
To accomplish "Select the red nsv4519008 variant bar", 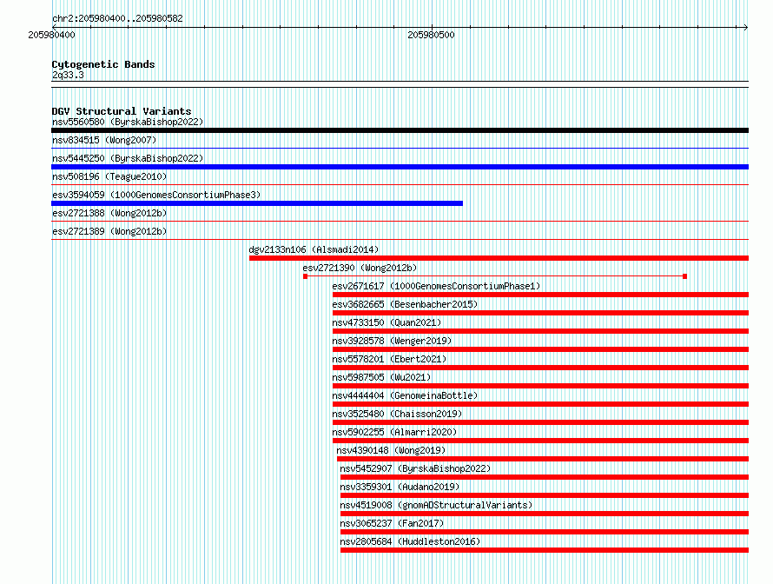I will (545, 514).
